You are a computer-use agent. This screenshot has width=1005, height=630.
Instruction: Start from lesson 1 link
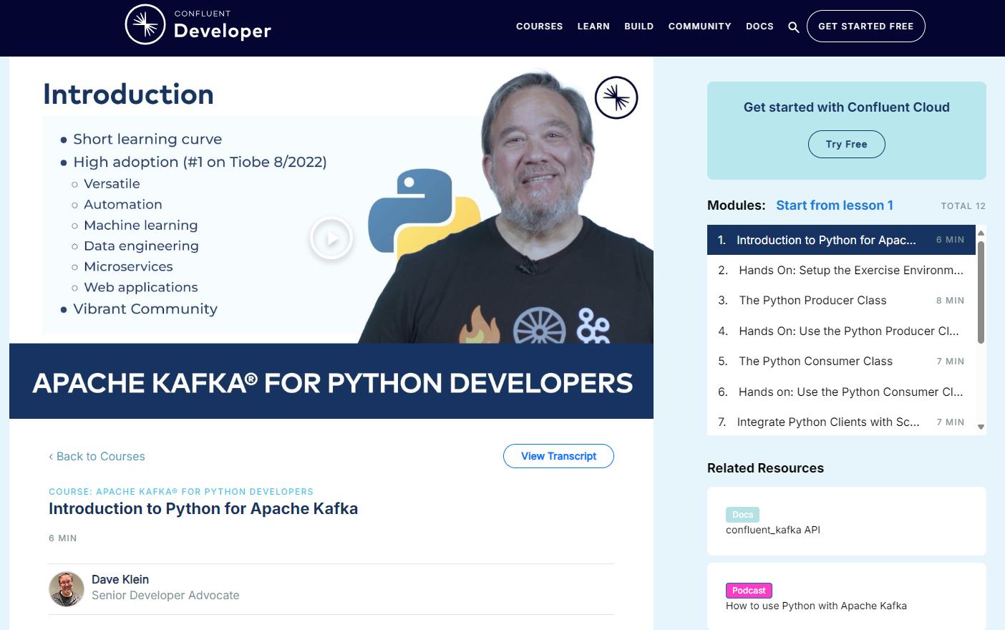pos(835,205)
